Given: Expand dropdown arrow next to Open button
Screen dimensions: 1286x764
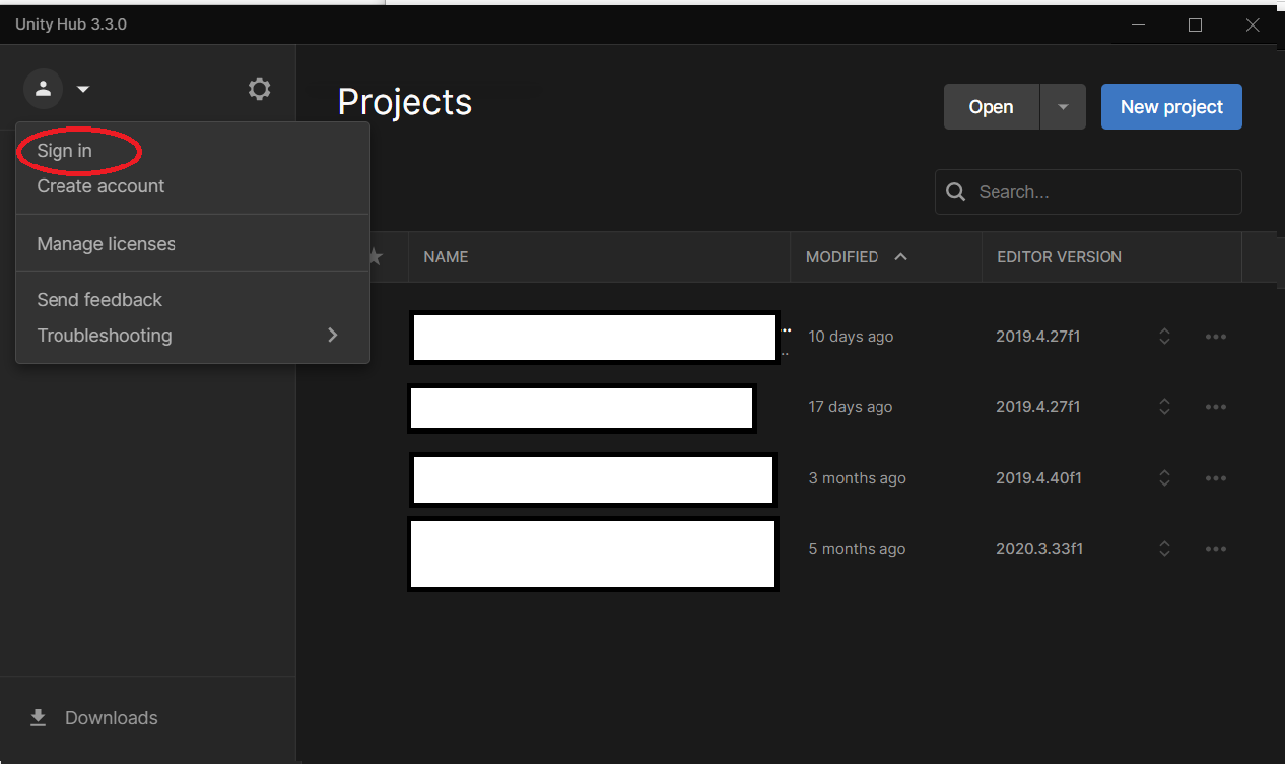Looking at the screenshot, I should click(1063, 107).
